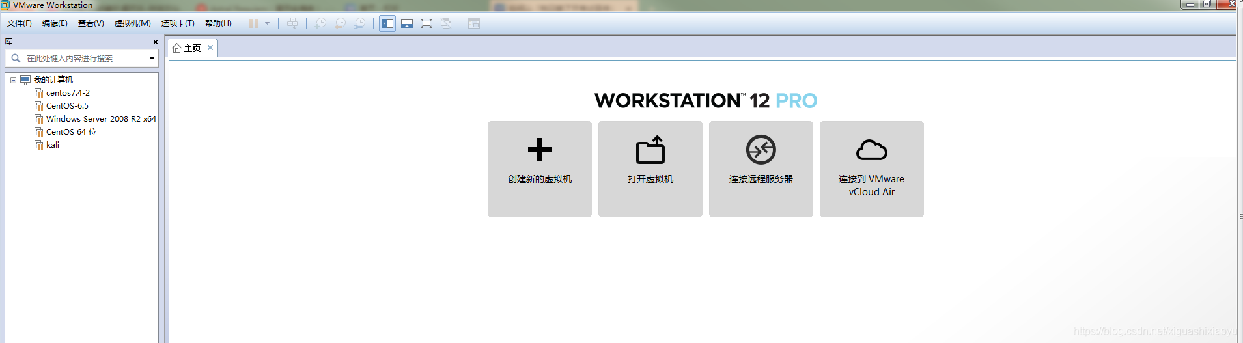Viewport: 1243px width, 343px height.
Task: Open the 帮助(H) menu
Action: [x=218, y=23]
